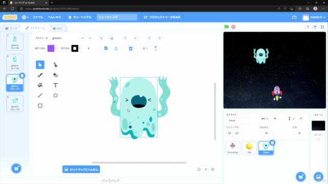Click the red stop button
Viewport: 328px width, 184px height.
(234, 27)
